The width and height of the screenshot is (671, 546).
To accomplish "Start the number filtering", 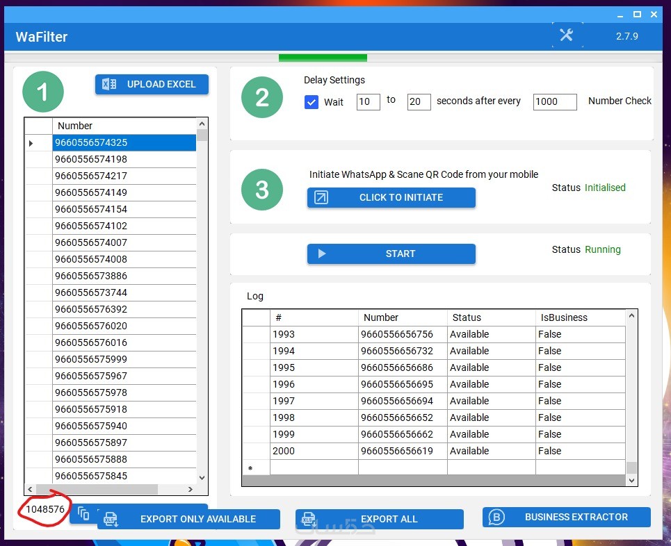I will (x=391, y=254).
